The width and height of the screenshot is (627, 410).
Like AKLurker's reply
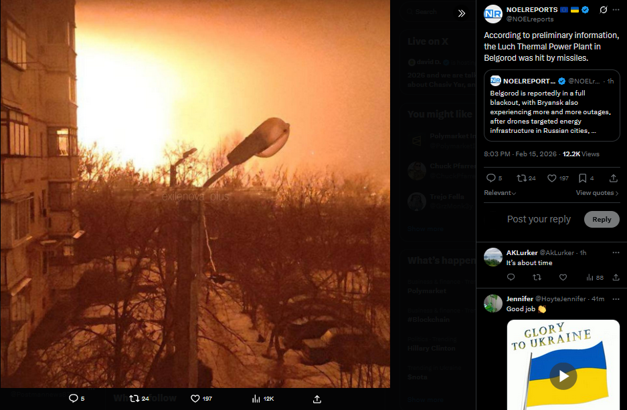[563, 277]
